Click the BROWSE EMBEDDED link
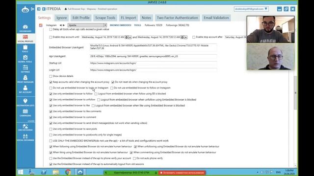The height and width of the screenshot is (176, 314). [120, 25]
